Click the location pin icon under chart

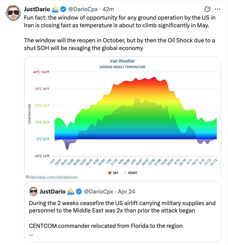pyautogui.click(x=27, y=177)
